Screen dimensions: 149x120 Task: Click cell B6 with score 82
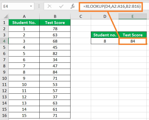[55, 53]
